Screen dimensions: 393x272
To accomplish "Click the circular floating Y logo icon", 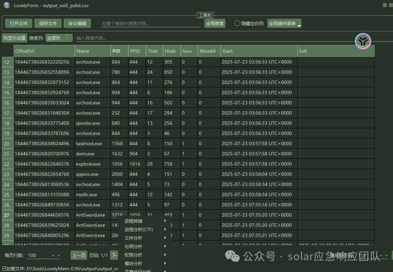I will coord(363,41).
